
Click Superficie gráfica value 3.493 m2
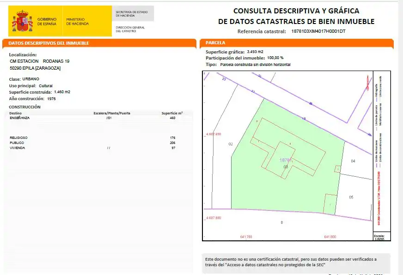pos(255,52)
